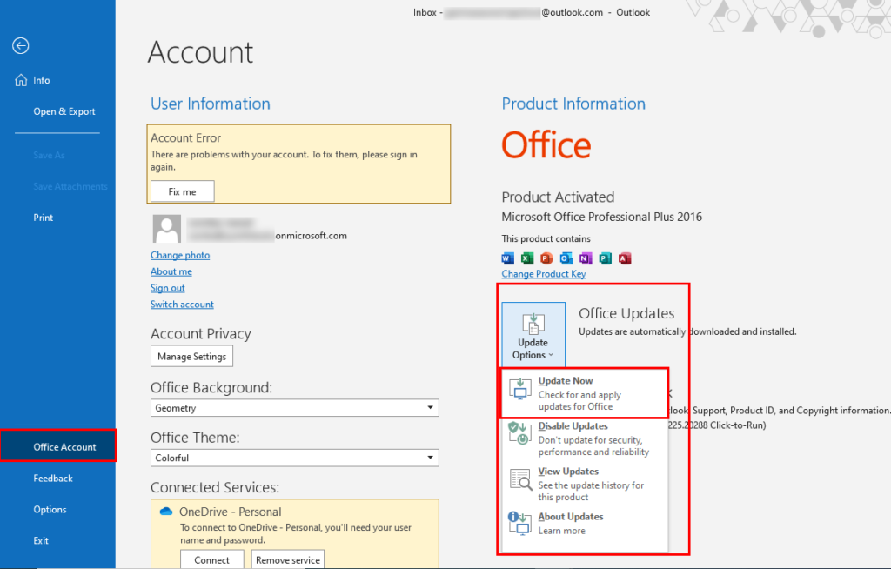This screenshot has height=569, width=891.
Task: Click the Outlook app icon
Action: coord(566,258)
